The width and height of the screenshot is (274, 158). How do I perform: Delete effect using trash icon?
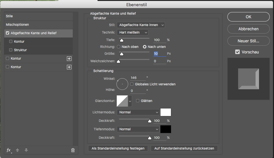point(73,150)
